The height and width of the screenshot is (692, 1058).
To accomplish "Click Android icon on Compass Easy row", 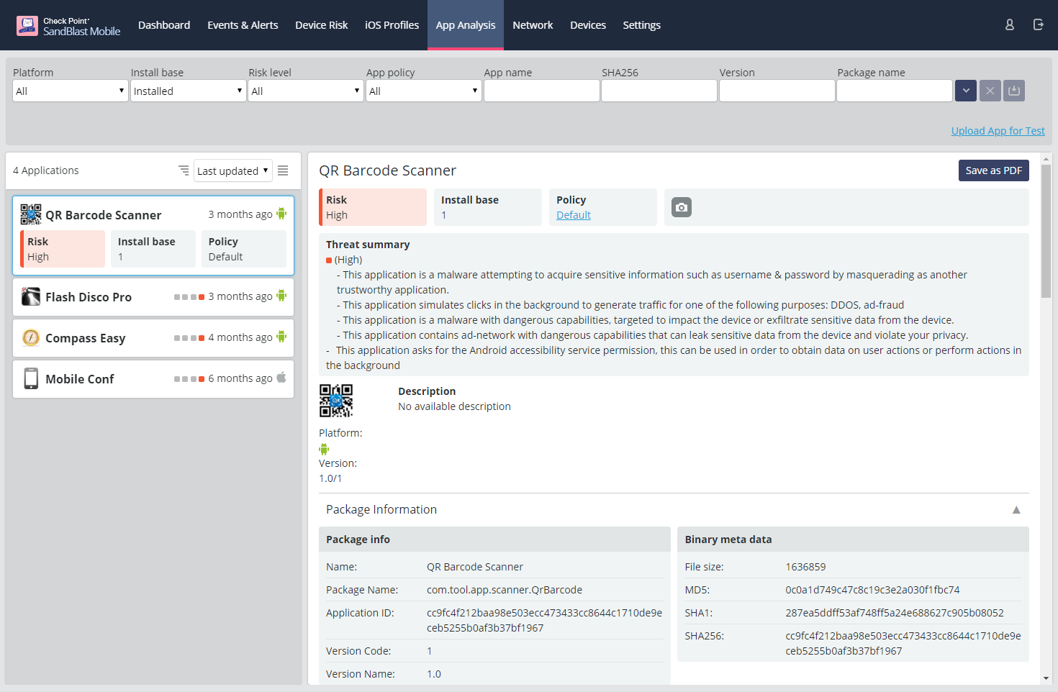I will 281,337.
